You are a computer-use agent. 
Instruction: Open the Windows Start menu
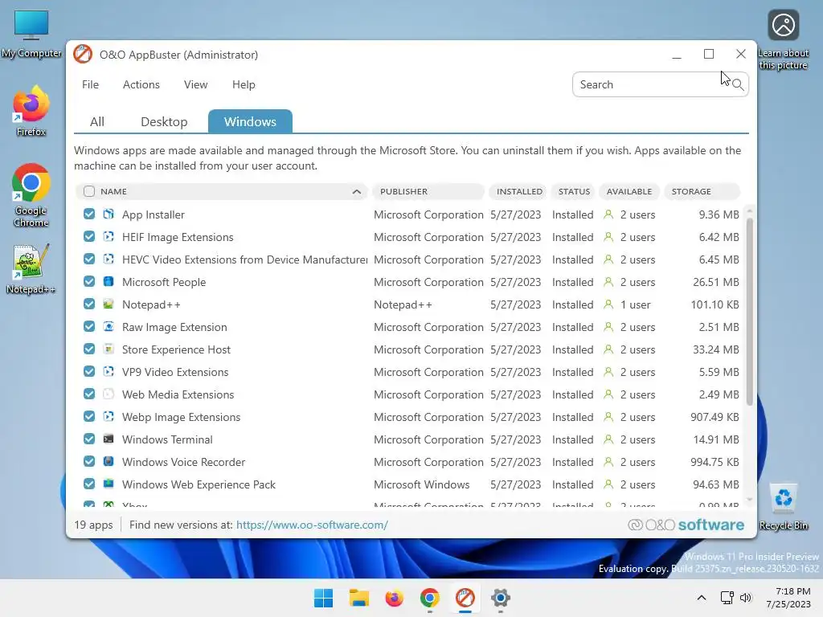[323, 598]
